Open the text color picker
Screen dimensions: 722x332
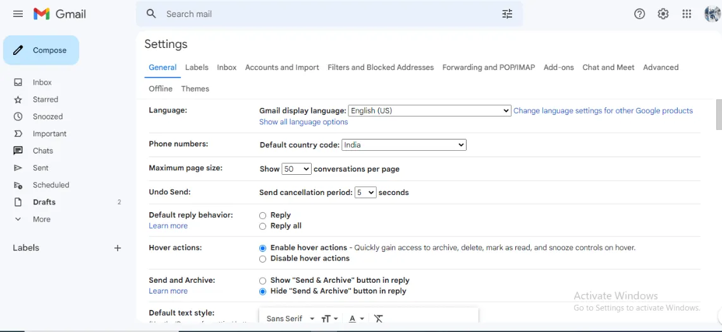tap(357, 319)
